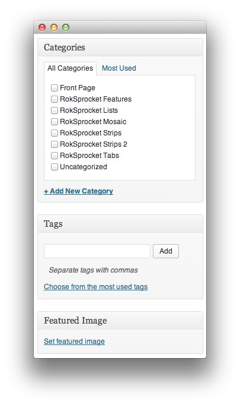240x405 pixels.
Task: Check the Front Page category
Action: [55, 88]
